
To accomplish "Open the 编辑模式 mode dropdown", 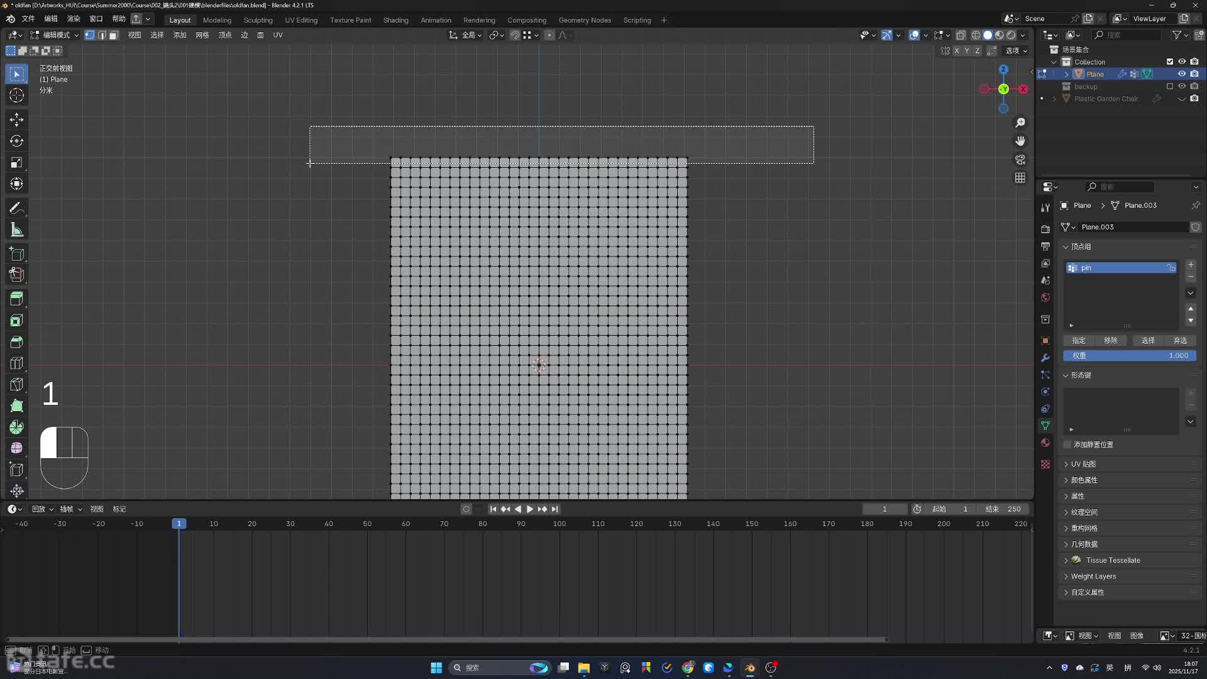I will click(x=55, y=35).
